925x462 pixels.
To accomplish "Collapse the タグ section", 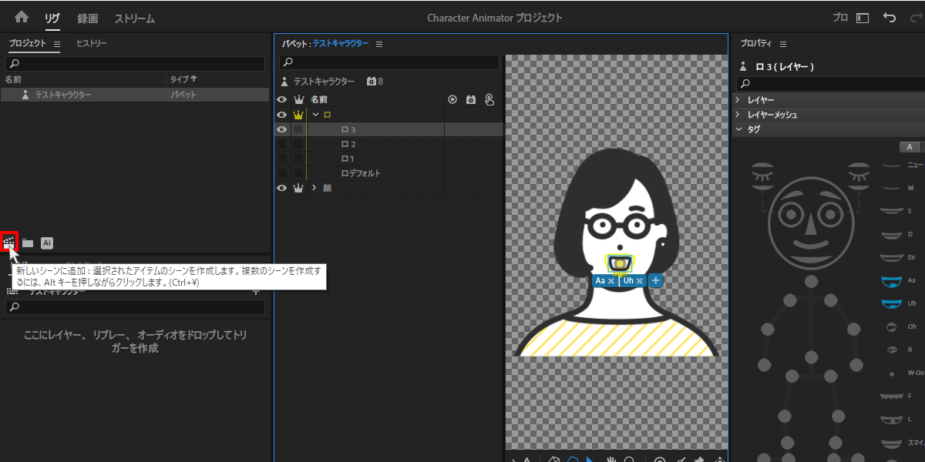I will pos(738,129).
